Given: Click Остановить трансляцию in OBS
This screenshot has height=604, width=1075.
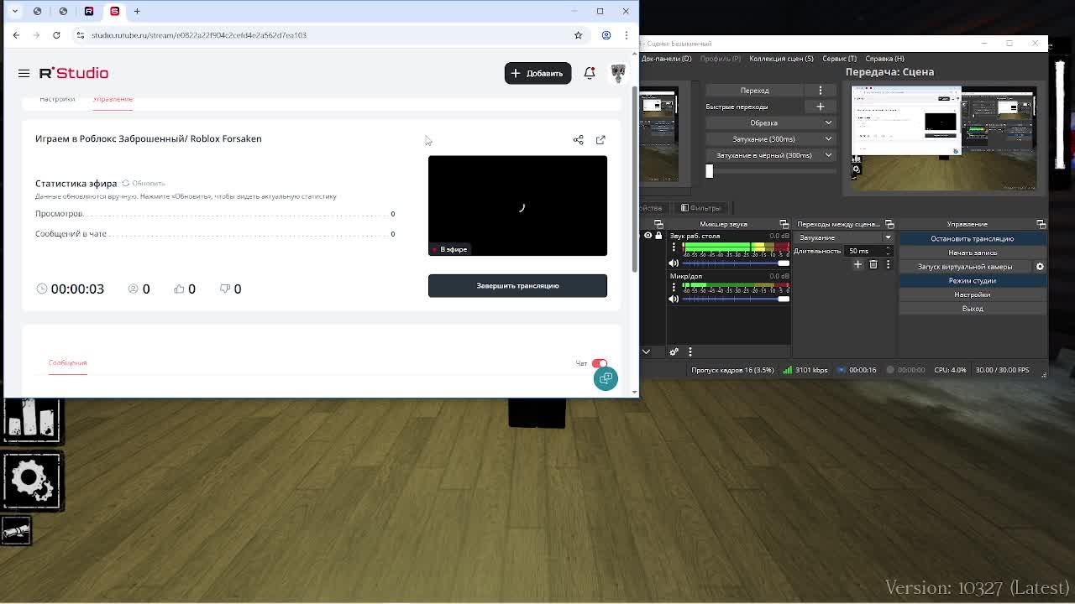Looking at the screenshot, I should coord(972,238).
